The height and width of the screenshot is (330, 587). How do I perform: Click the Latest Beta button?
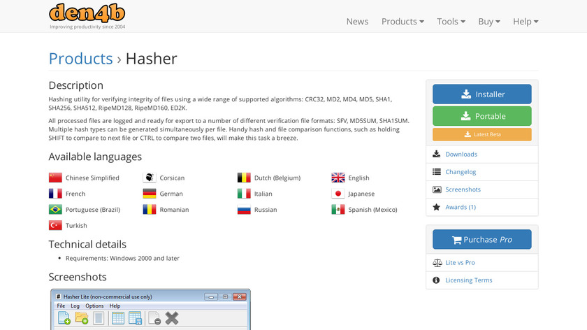481,134
